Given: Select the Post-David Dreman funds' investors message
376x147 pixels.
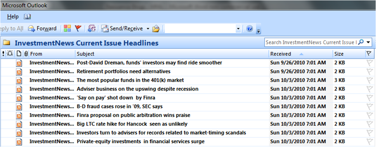Looking at the screenshot, I should point(187,63).
